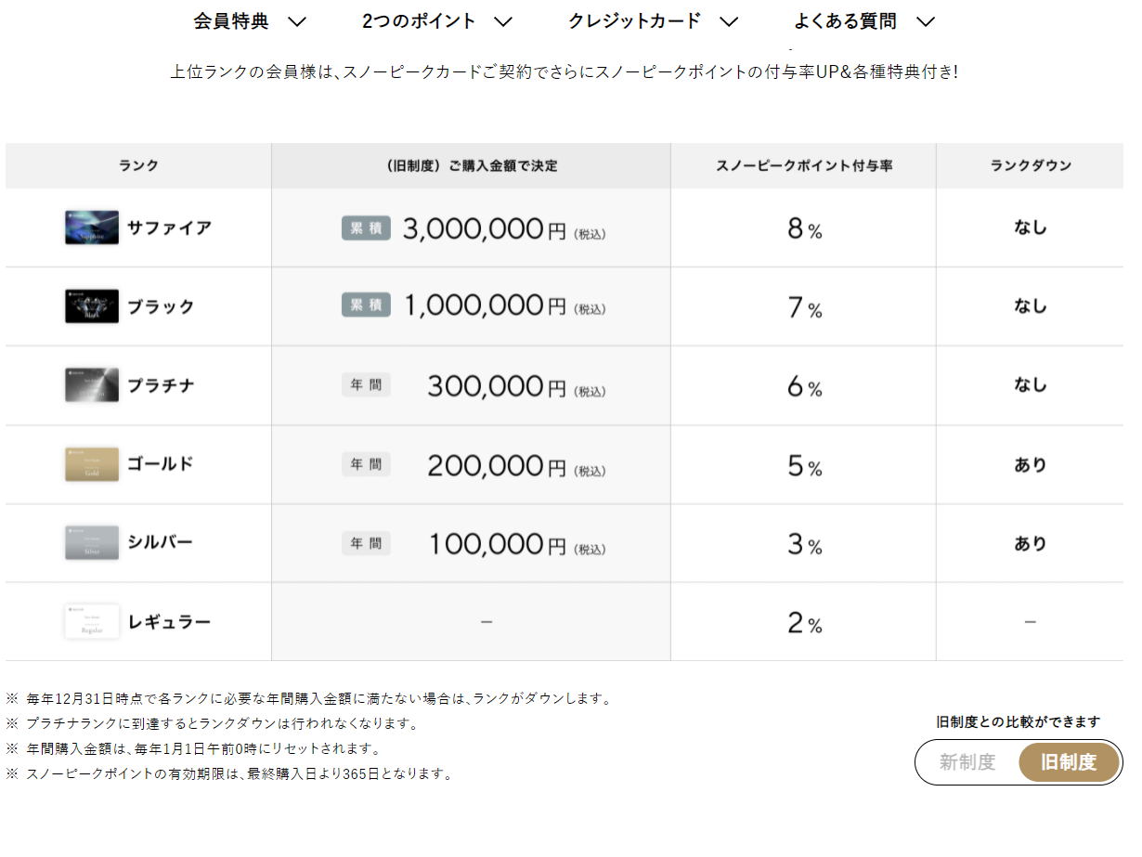Select the 旧制度 toggle option

tap(1069, 762)
